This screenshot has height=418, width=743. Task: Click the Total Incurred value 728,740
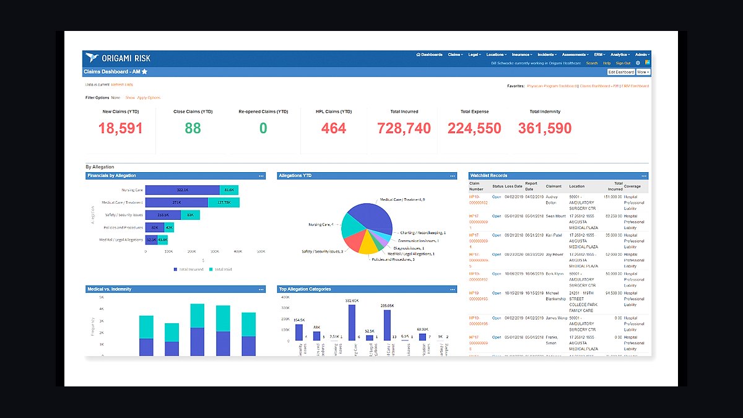point(404,128)
